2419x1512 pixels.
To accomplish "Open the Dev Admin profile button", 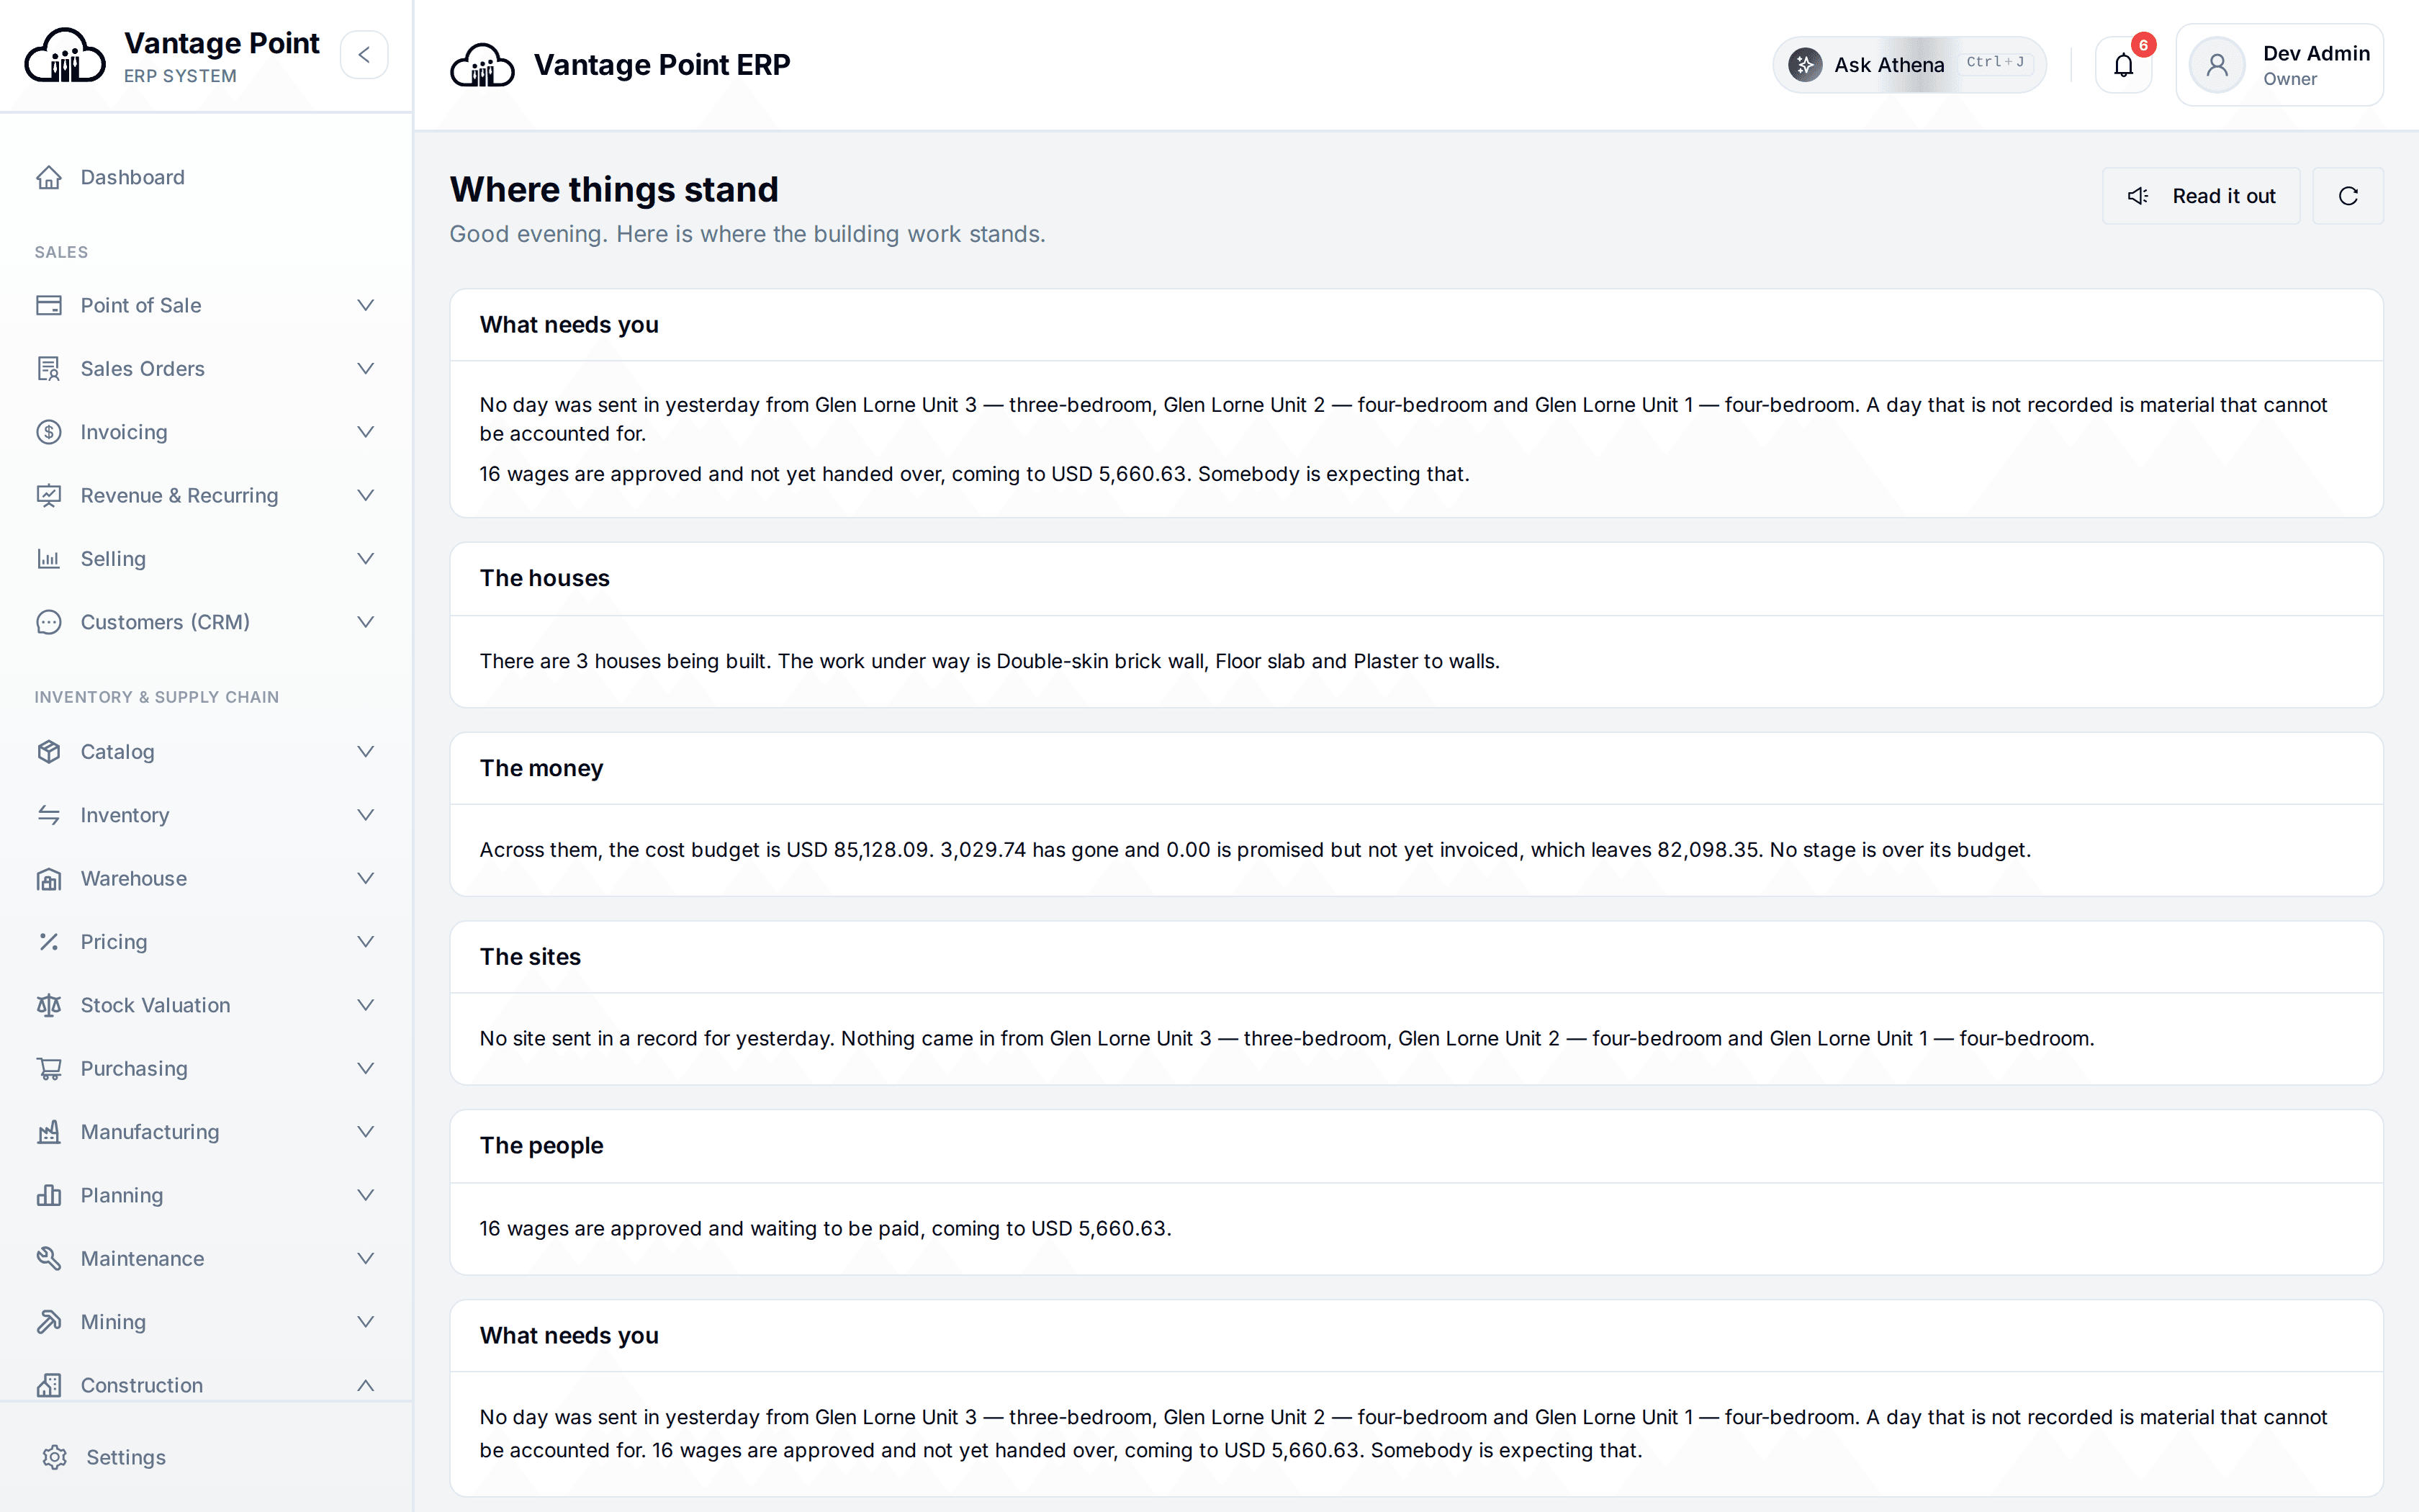I will [2279, 65].
